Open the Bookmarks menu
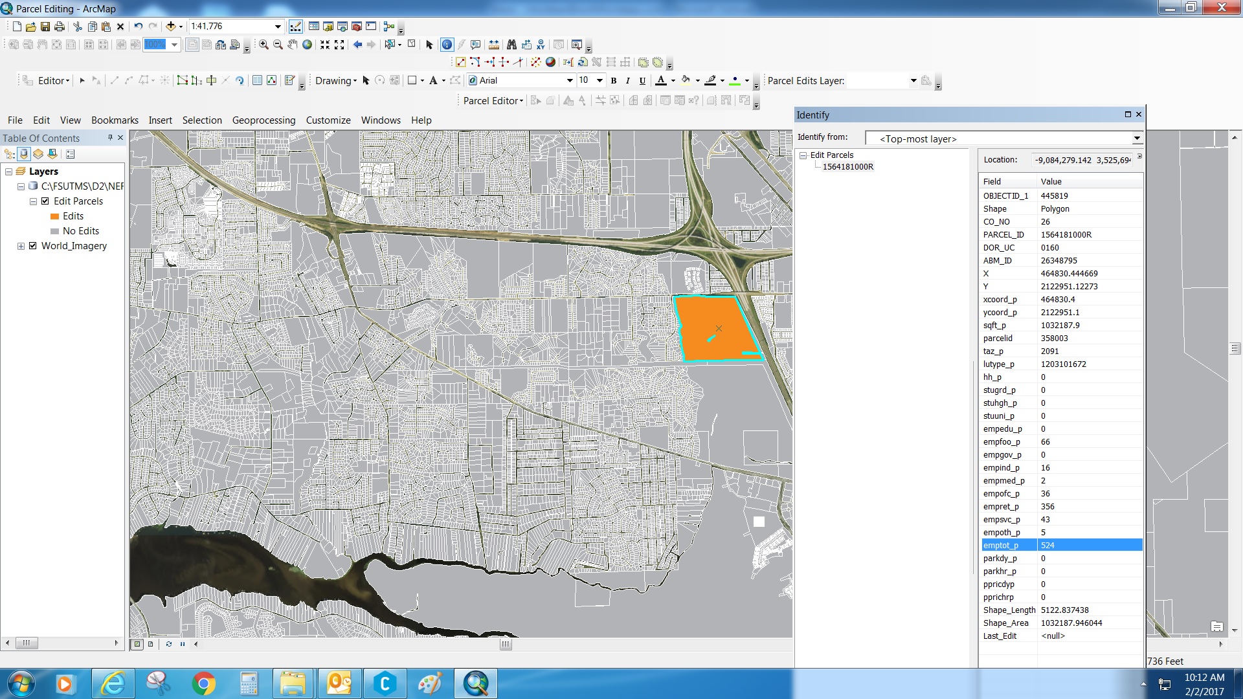 115,120
